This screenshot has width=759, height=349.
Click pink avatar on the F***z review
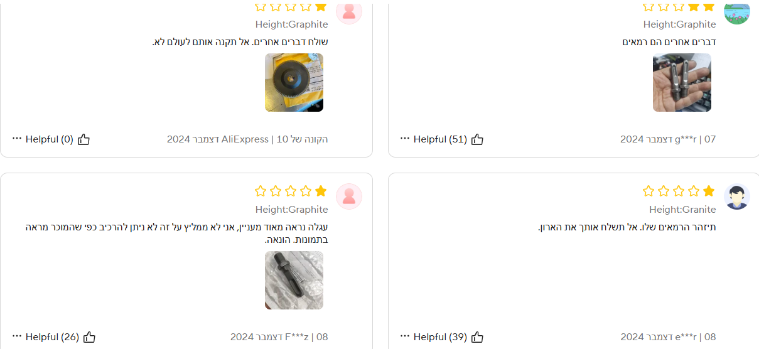coord(349,196)
